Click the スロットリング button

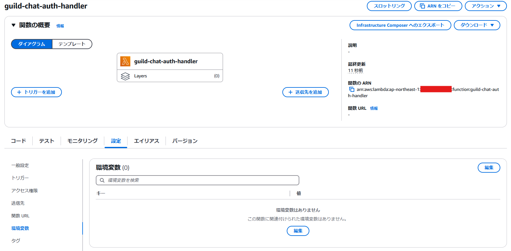(389, 6)
